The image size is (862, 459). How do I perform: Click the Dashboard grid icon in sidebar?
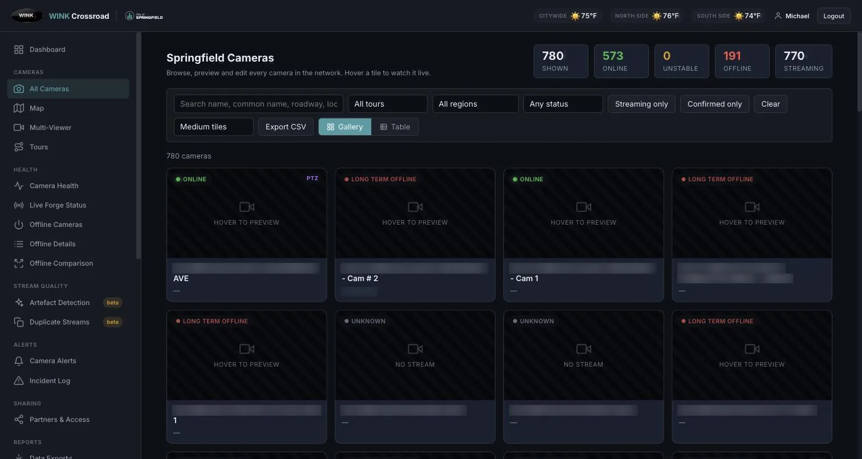(x=19, y=50)
